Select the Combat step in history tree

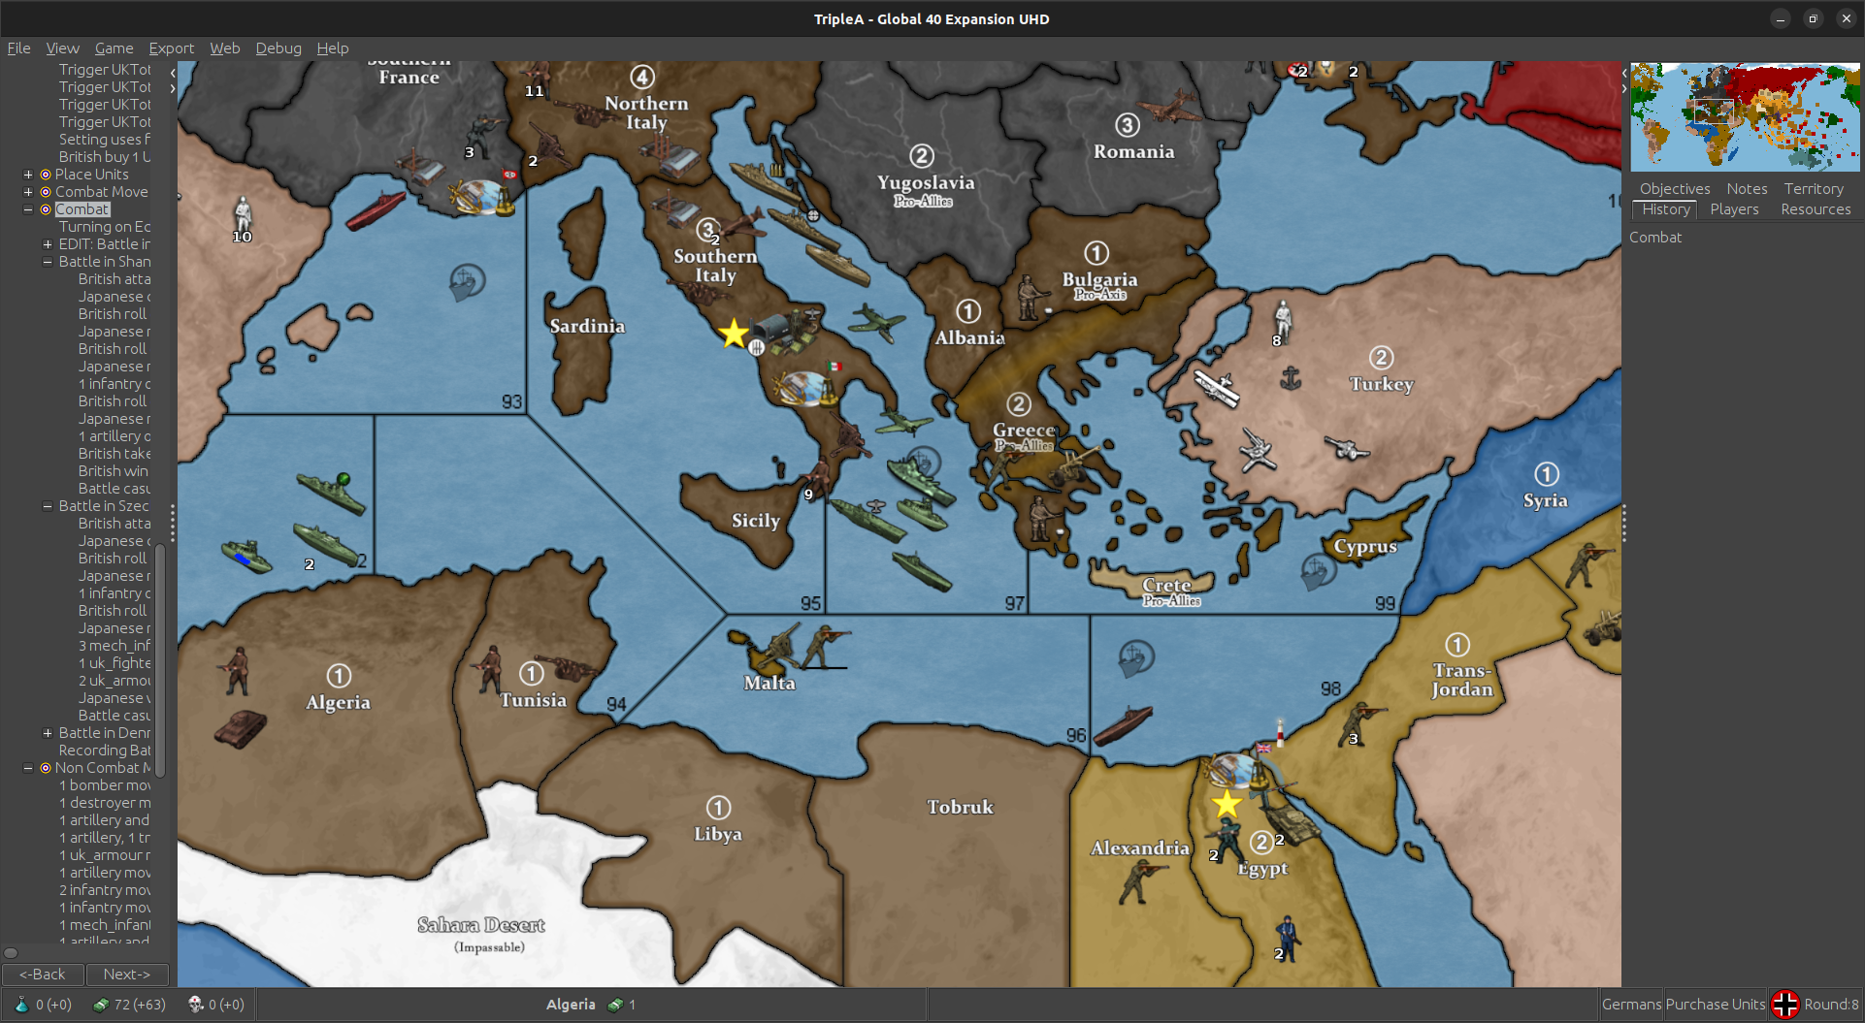(x=82, y=209)
